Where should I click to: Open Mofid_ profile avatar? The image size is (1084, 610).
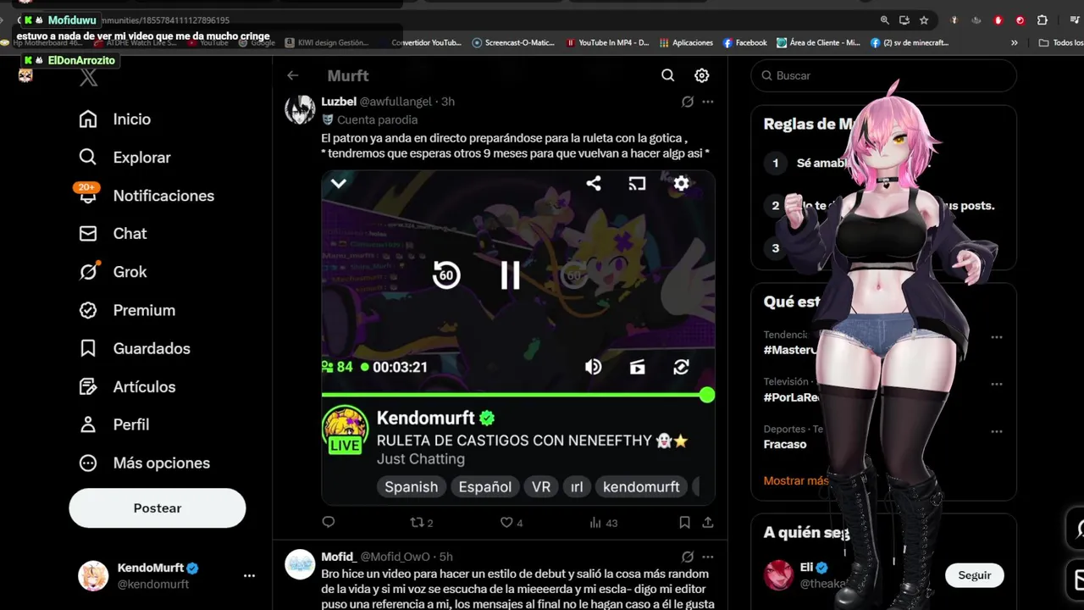click(x=300, y=564)
